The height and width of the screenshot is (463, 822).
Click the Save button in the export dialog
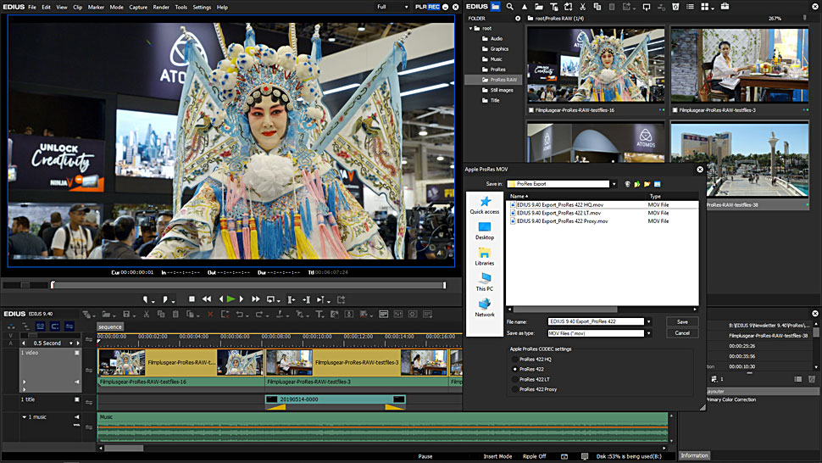[682, 322]
